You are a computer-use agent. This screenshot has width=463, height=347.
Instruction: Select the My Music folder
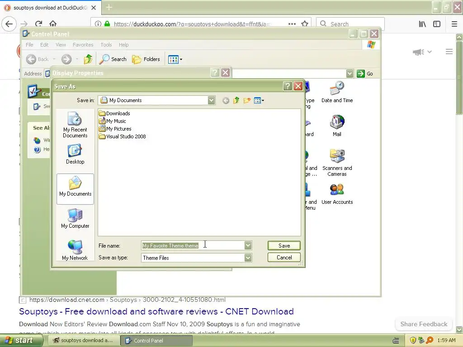point(113,121)
